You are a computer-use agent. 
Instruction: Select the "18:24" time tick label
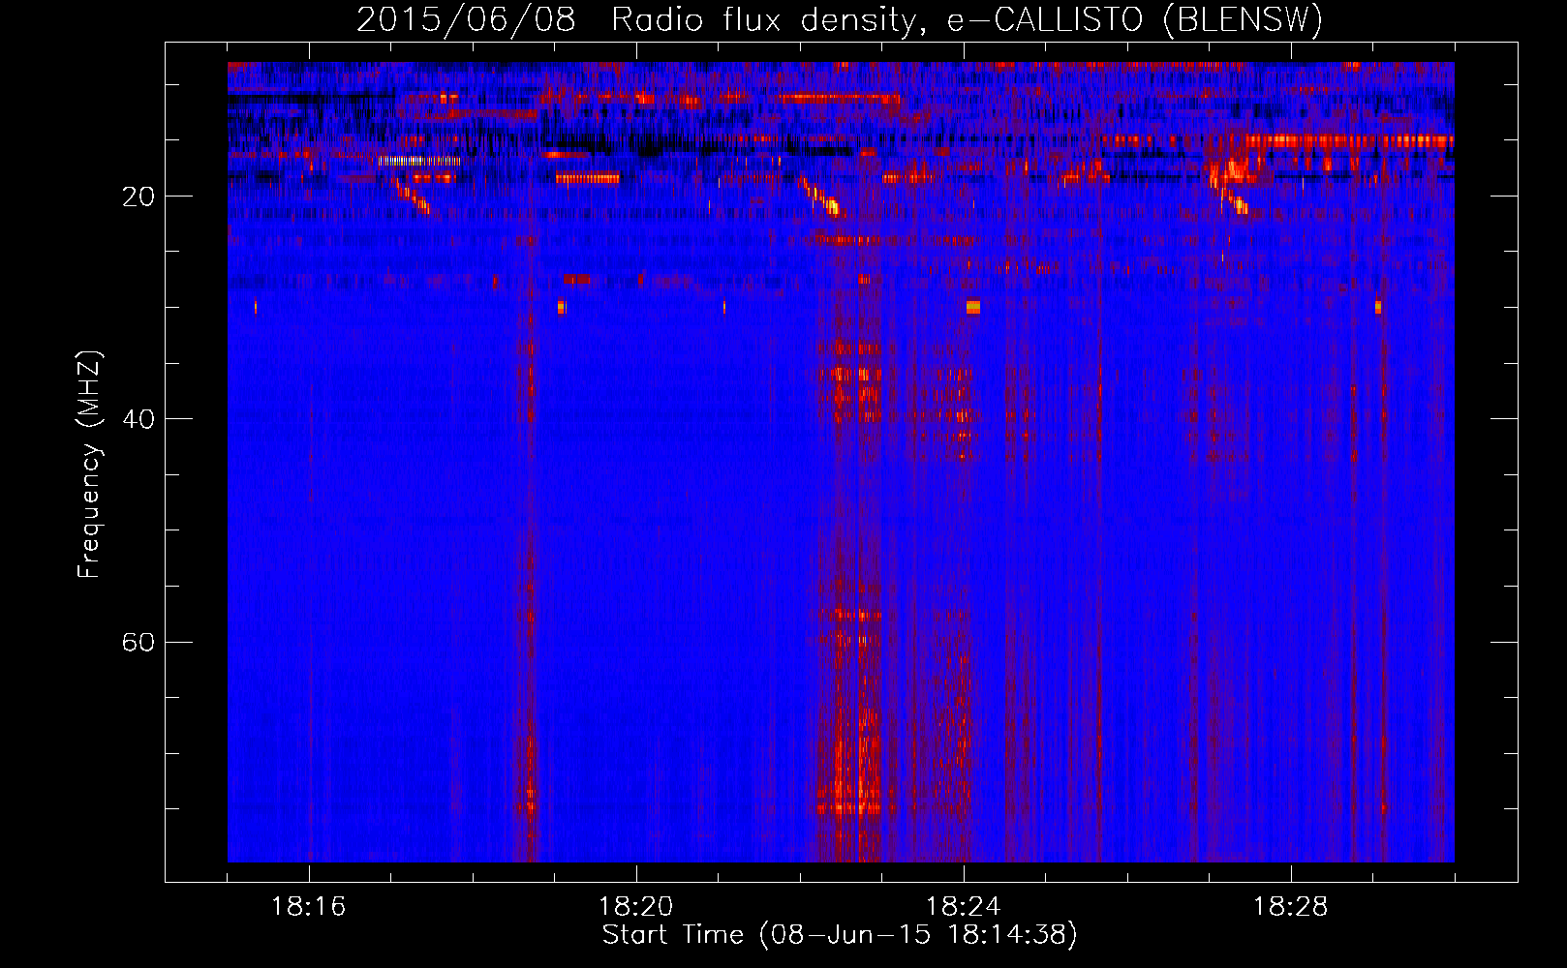coord(964,907)
